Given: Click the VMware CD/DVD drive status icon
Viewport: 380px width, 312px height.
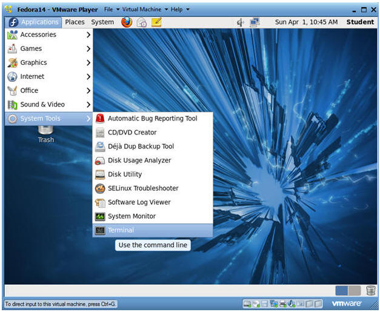Looking at the screenshot, I should point(256,304).
